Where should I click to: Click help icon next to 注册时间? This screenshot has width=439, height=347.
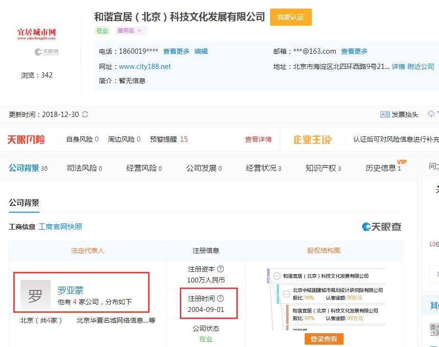(220, 299)
